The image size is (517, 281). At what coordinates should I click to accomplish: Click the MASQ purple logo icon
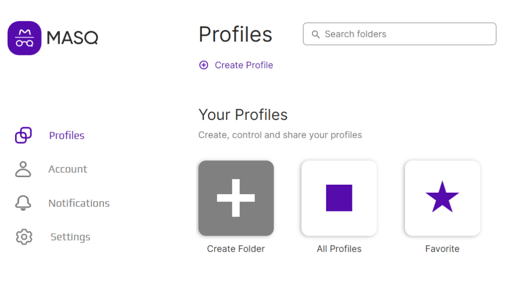24,38
